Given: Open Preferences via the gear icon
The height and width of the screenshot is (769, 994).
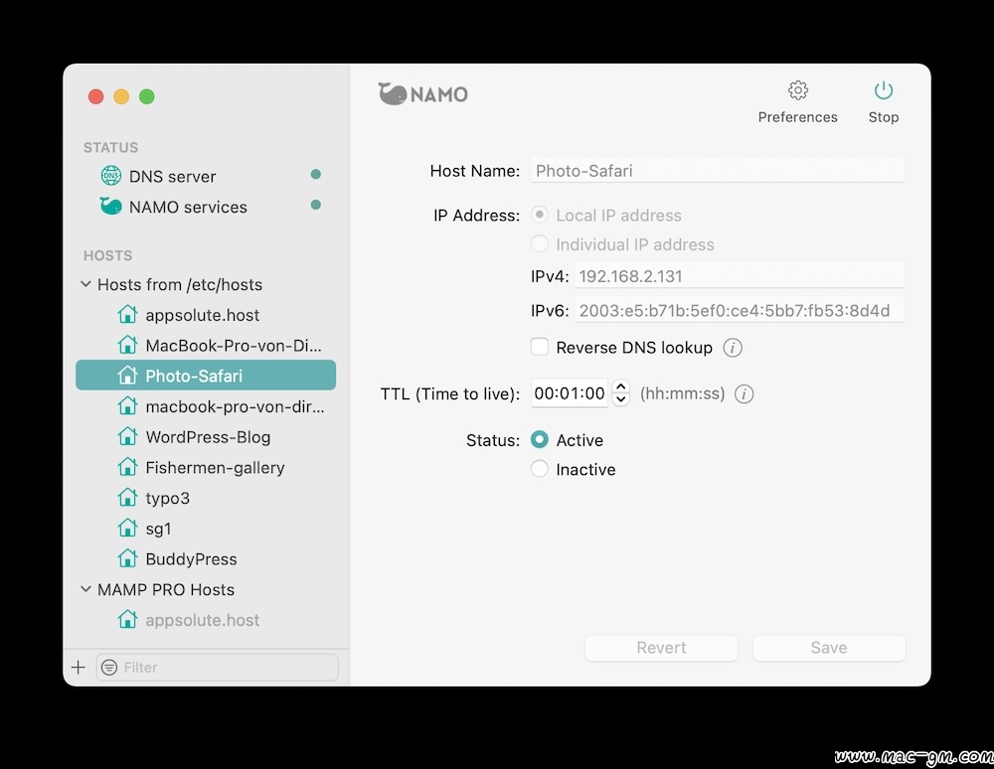Looking at the screenshot, I should pyautogui.click(x=797, y=90).
